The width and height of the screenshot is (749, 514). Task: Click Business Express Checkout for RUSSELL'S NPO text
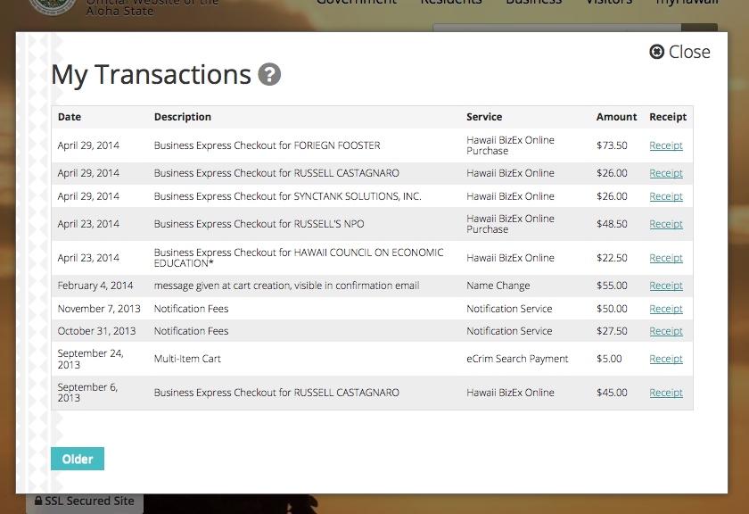pyautogui.click(x=259, y=224)
